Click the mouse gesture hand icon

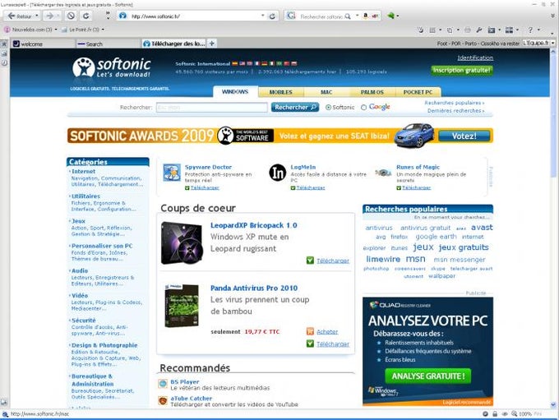[x=420, y=30]
